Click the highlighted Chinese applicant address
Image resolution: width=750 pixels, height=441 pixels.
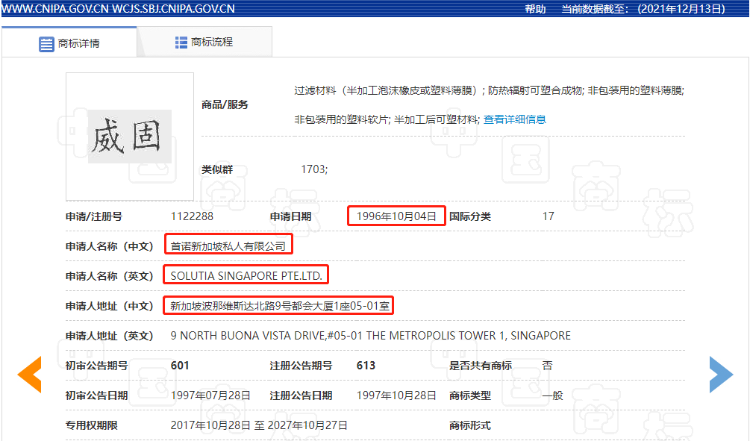tap(278, 304)
